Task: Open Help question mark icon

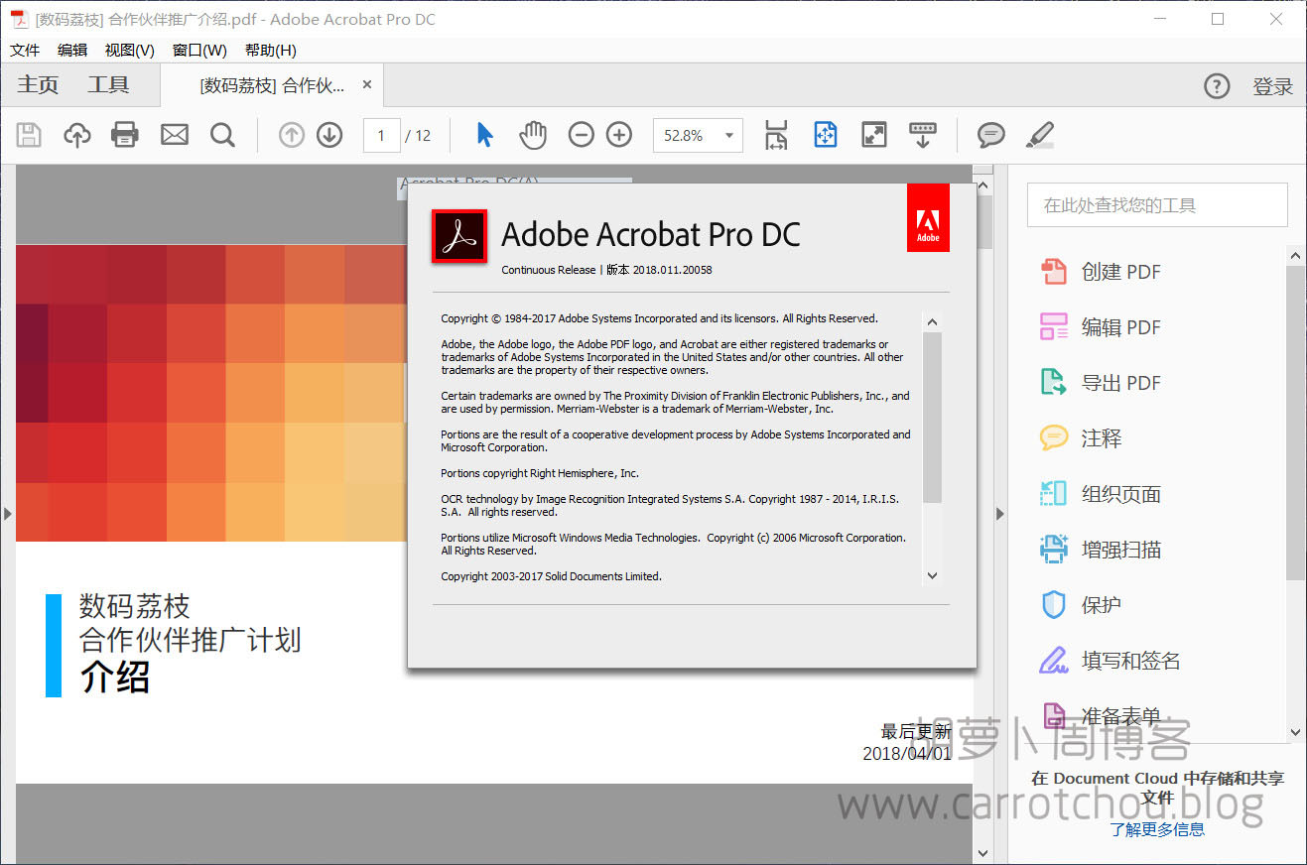Action: tap(1217, 86)
